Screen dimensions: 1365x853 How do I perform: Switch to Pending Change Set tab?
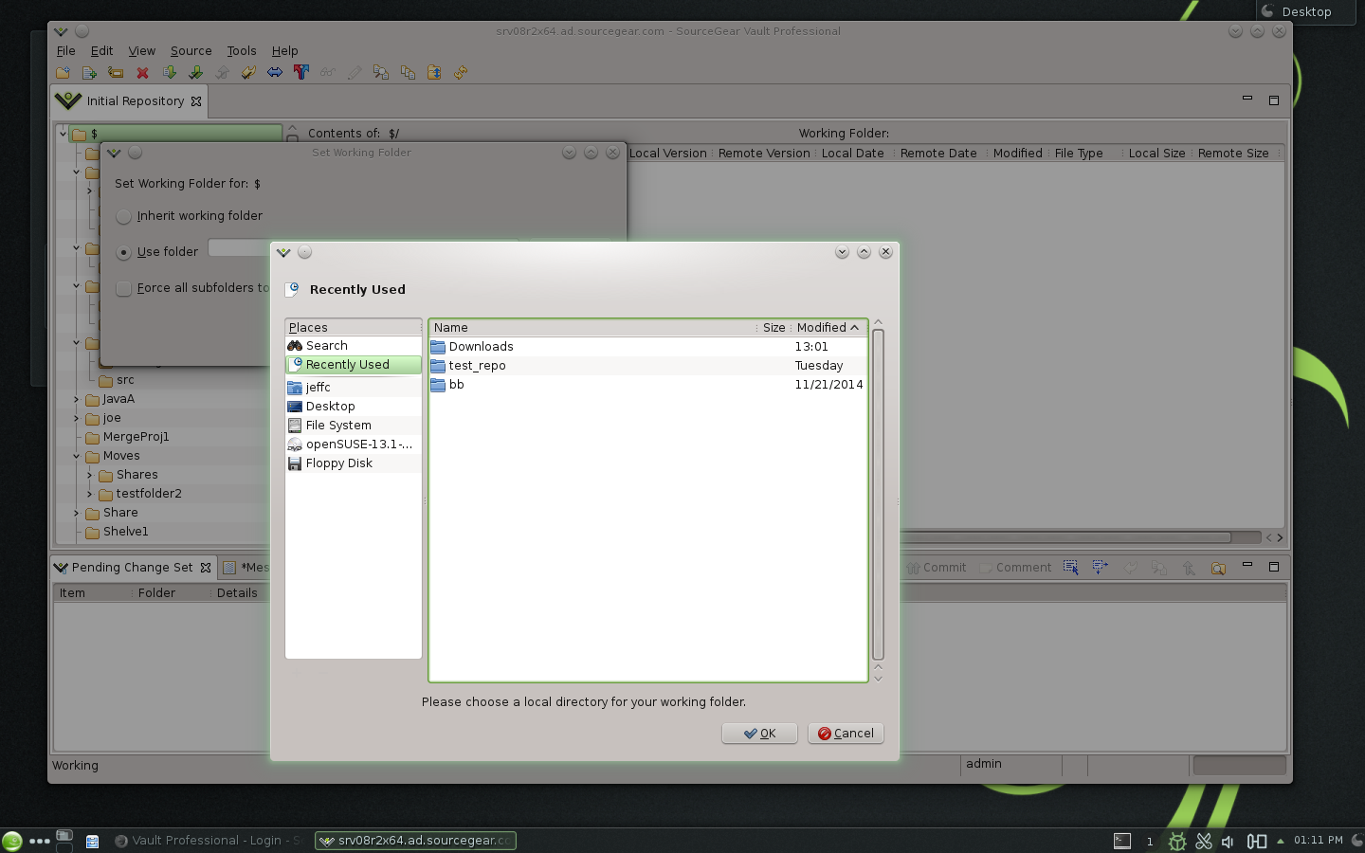pos(133,568)
